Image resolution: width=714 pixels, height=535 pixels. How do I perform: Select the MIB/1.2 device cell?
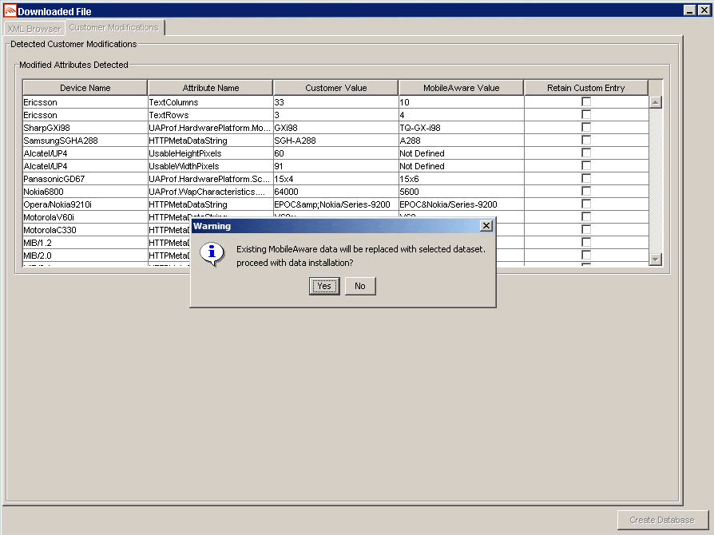coord(85,242)
